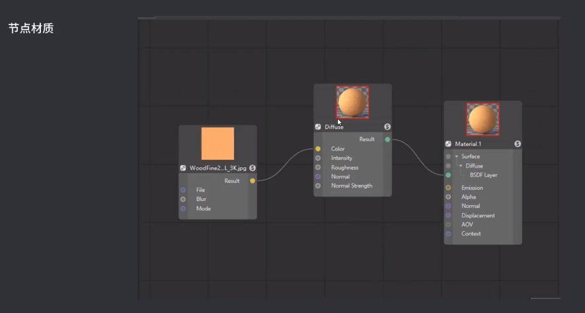
Task: Click the AOV label in Material.1
Action: click(467, 225)
